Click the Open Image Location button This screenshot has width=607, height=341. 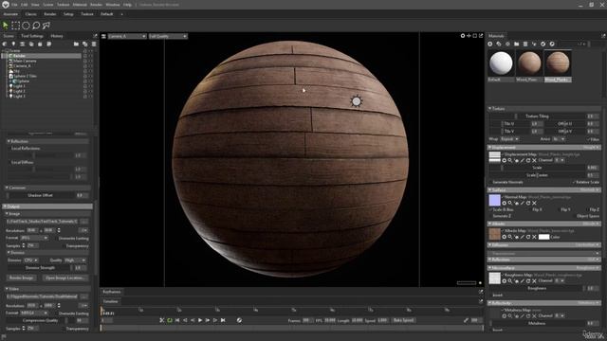(x=64, y=278)
